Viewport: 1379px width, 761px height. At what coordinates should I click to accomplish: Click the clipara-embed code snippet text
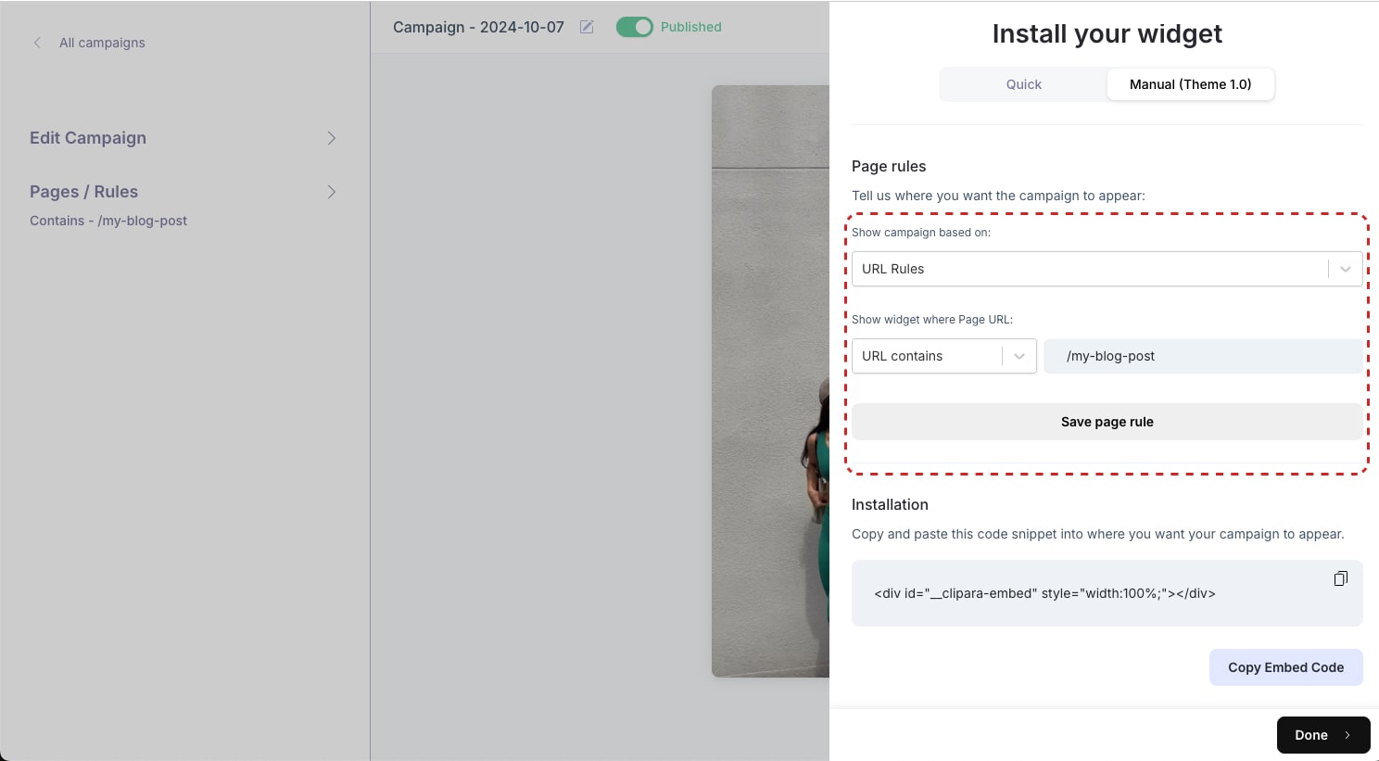tap(1044, 593)
